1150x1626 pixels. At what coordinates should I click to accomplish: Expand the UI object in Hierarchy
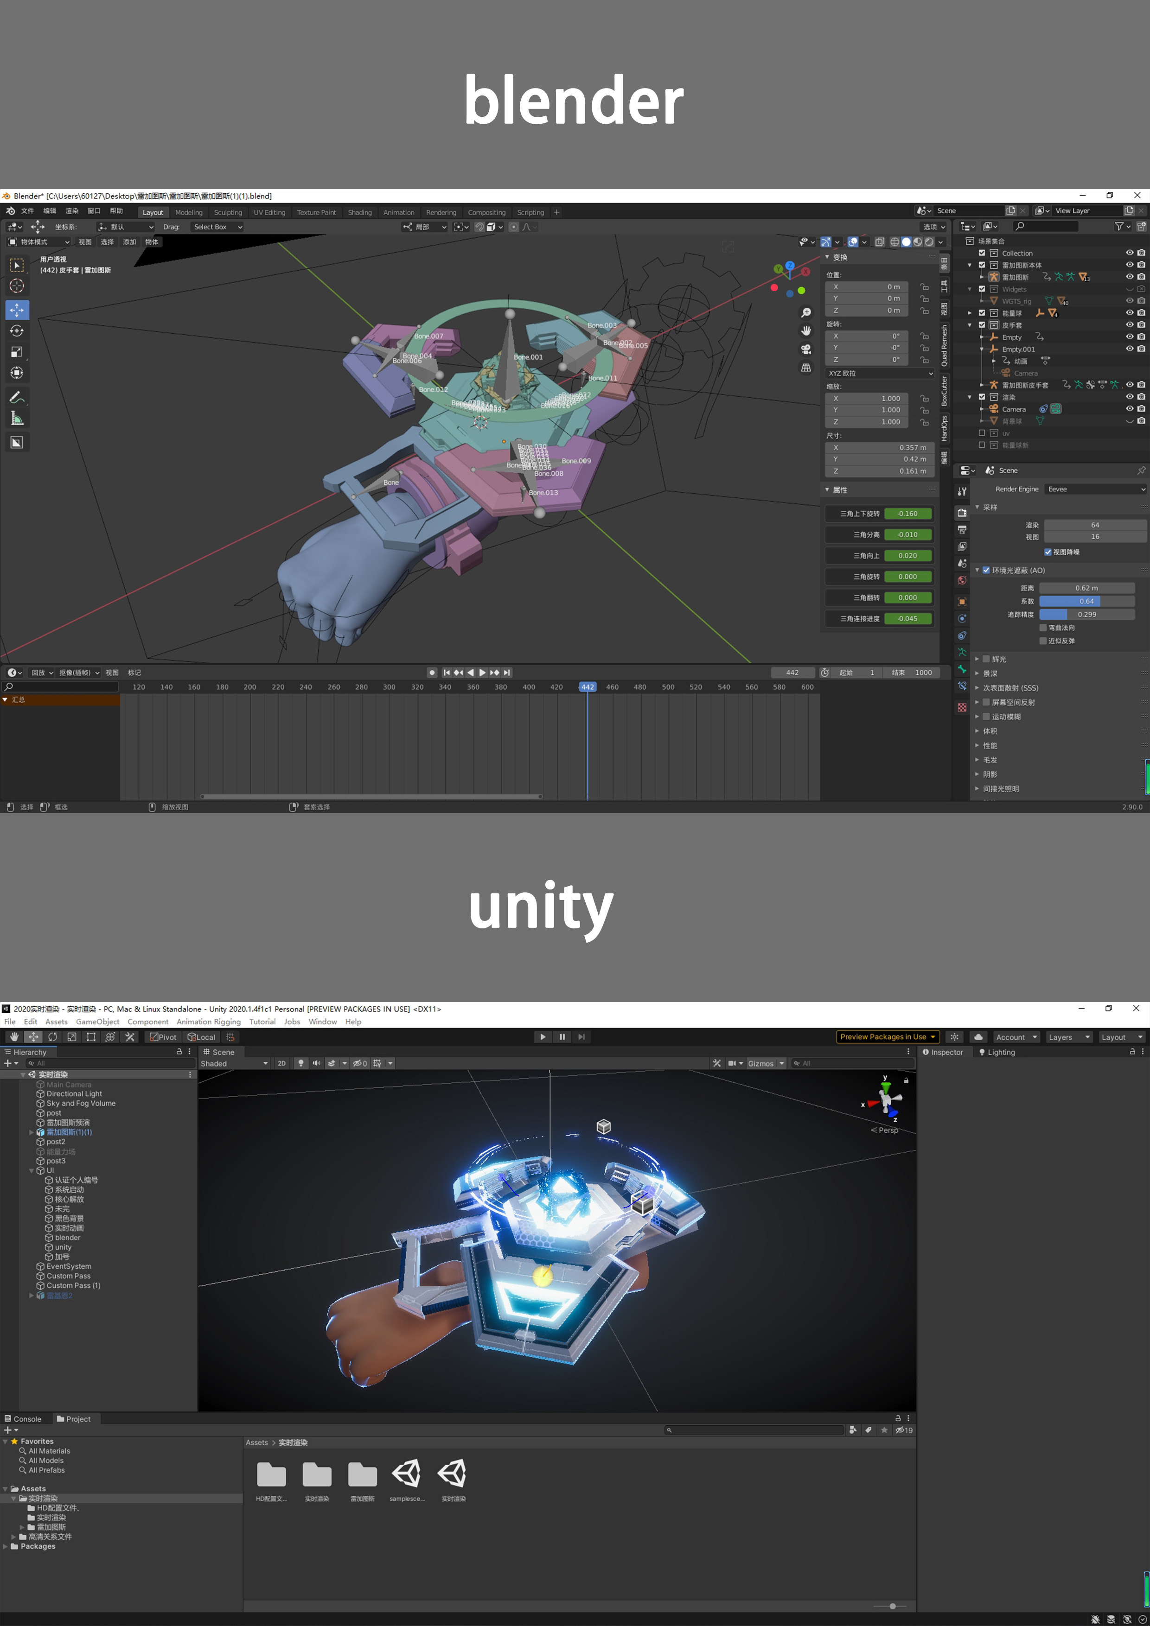[31, 1171]
